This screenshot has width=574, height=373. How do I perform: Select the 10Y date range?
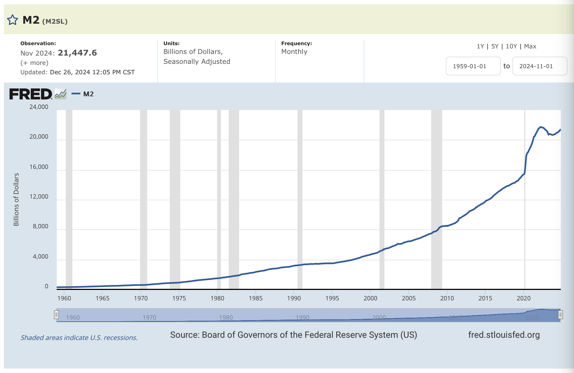[x=511, y=46]
